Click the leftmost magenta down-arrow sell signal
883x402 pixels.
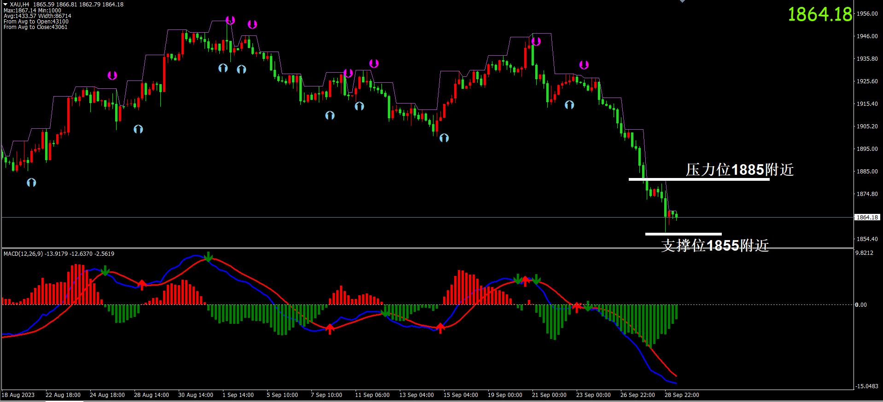112,75
